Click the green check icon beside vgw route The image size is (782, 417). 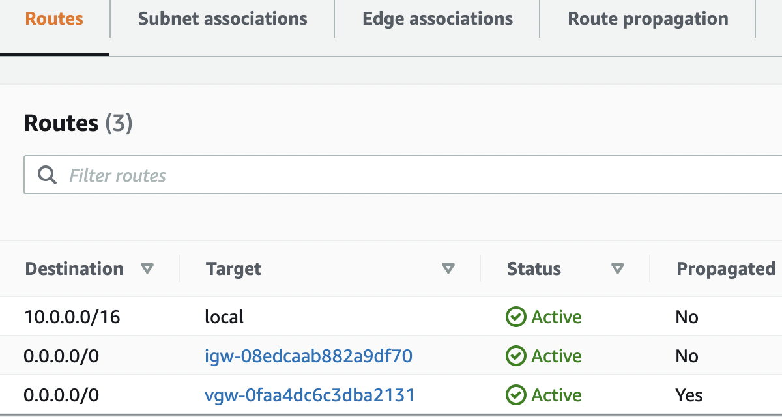click(515, 395)
